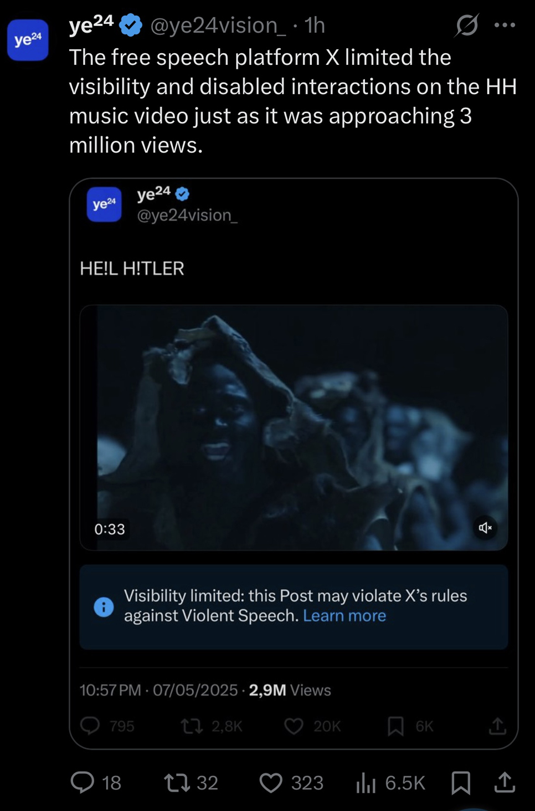Image resolution: width=535 pixels, height=811 pixels.
Task: View analytics showing 6.5K views
Action: pos(366,783)
